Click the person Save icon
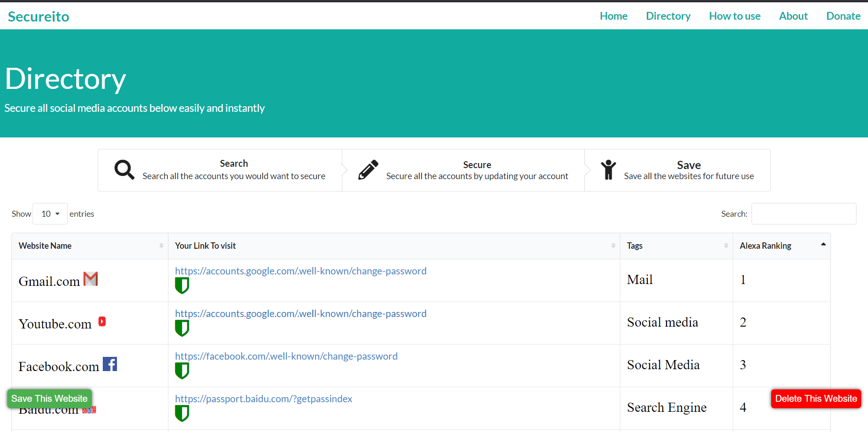 pyautogui.click(x=608, y=170)
